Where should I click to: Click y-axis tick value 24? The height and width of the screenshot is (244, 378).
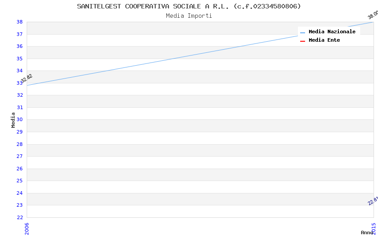pos(20,193)
